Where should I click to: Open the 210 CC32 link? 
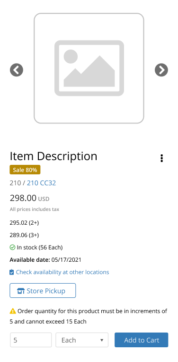click(41, 183)
